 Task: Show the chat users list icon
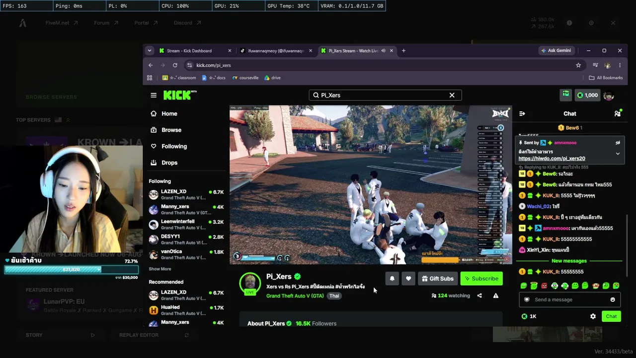coord(617,114)
